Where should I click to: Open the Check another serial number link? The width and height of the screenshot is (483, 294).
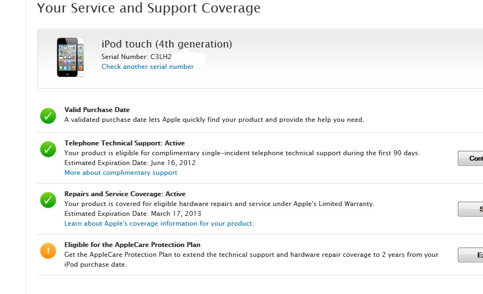[x=147, y=67]
